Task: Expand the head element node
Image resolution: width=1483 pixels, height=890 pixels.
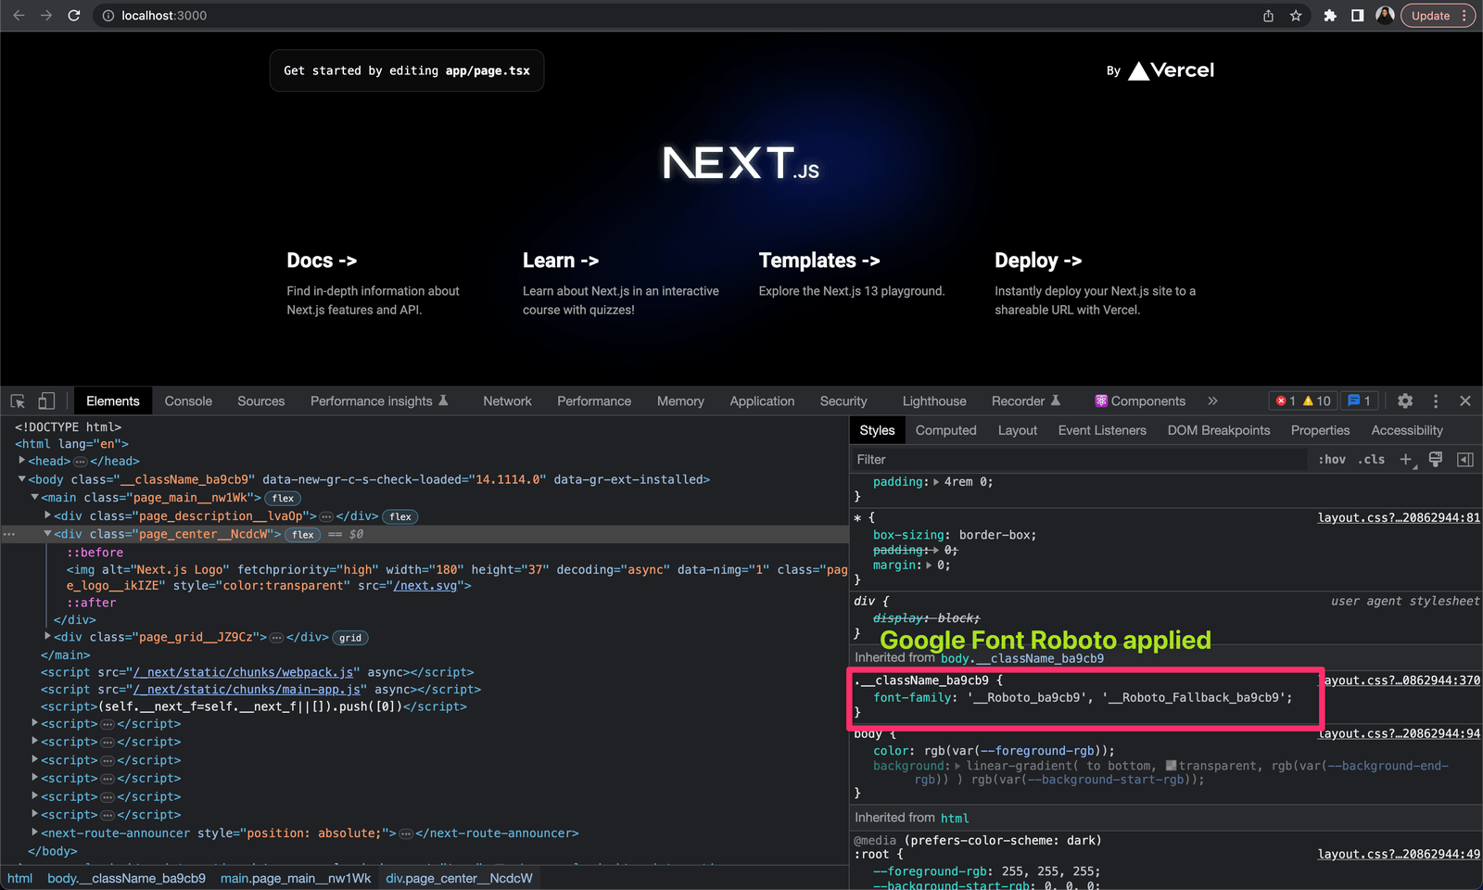Action: [x=21, y=461]
